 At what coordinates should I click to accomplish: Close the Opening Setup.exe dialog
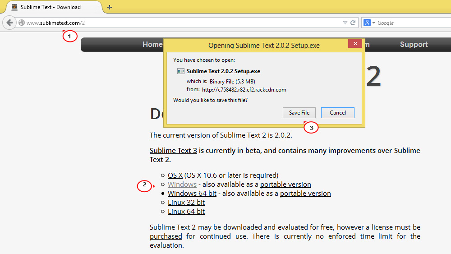(355, 43)
